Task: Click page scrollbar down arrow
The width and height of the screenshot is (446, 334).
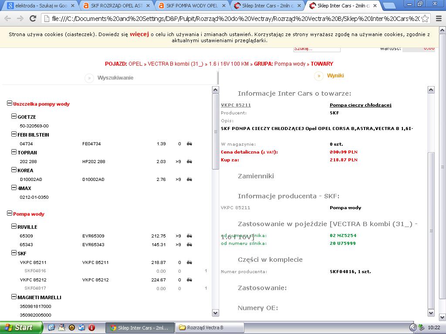Action: click(x=443, y=317)
